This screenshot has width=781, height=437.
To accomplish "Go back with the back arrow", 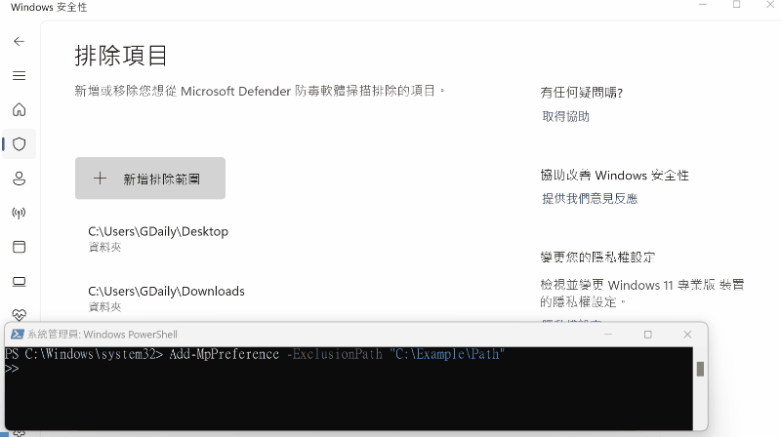I will pyautogui.click(x=19, y=41).
